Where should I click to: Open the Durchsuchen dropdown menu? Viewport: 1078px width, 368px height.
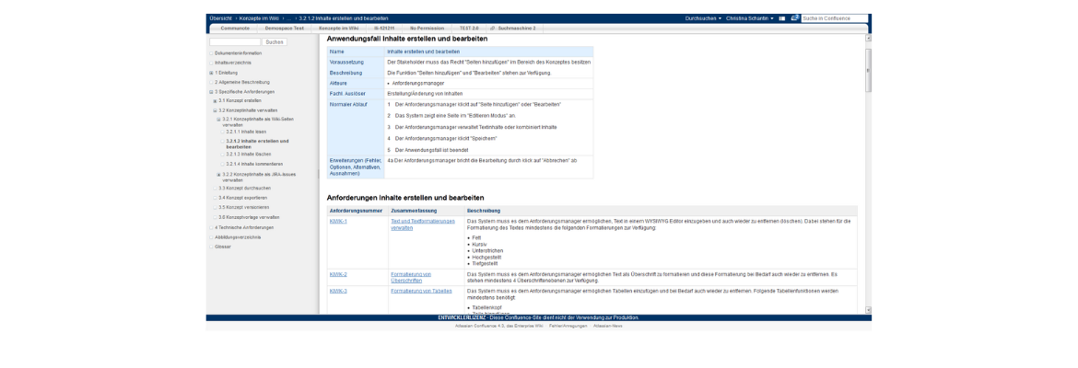[x=704, y=18]
